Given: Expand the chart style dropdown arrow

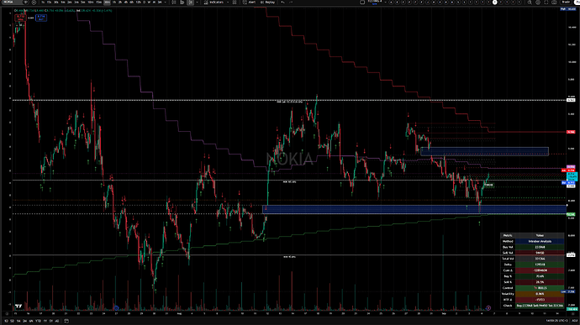Looking at the screenshot, I should click(x=197, y=2).
